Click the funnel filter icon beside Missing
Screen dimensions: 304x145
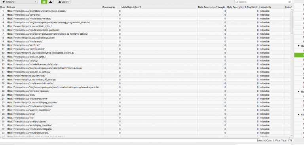pos(4,2)
